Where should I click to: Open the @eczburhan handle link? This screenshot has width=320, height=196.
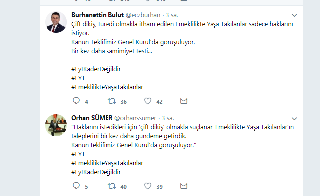click(x=143, y=15)
